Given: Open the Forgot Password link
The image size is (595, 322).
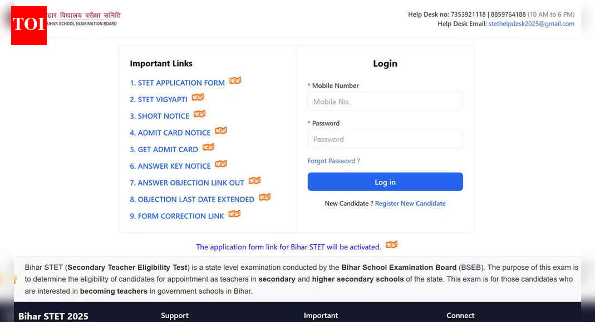Looking at the screenshot, I should [333, 160].
